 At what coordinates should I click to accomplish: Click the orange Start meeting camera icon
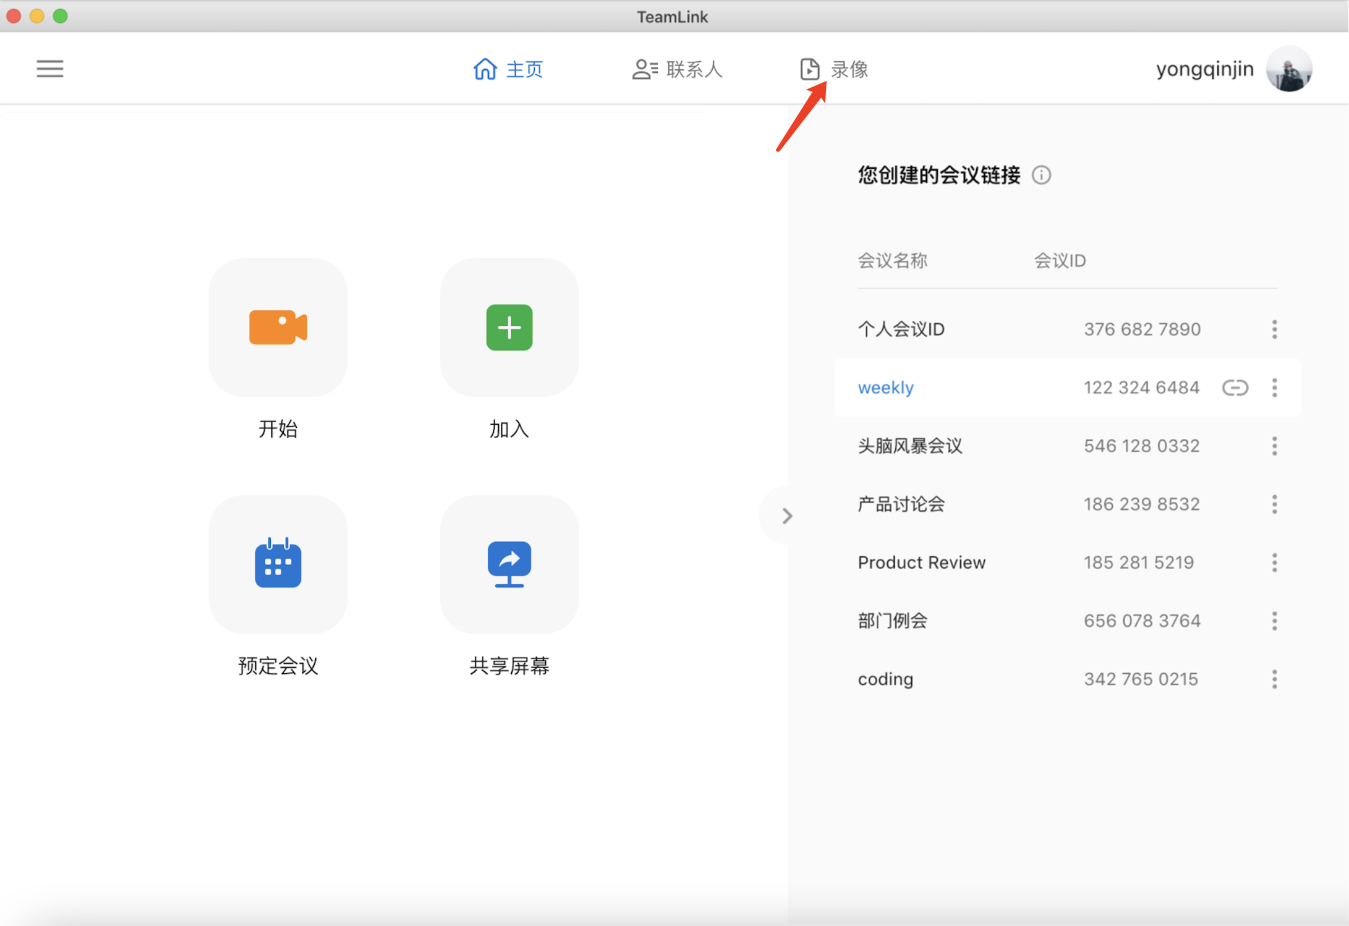point(278,327)
